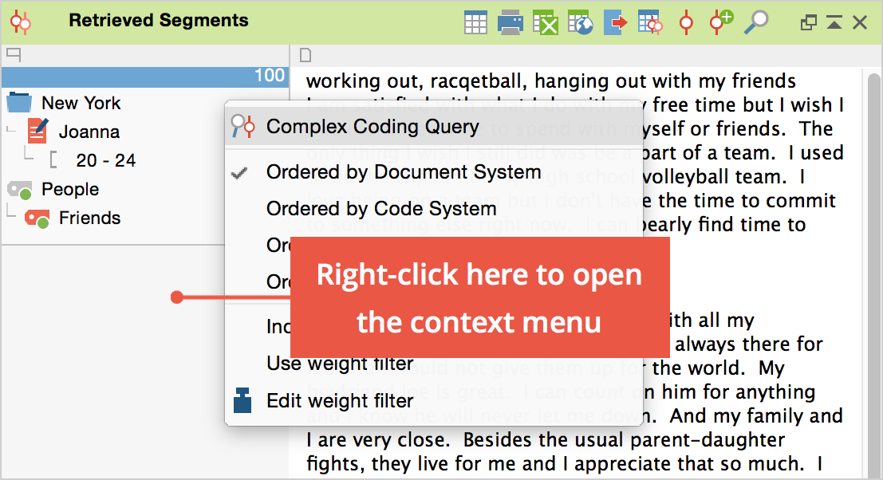Select the Joanna document label
Viewport: 883px width, 480px height.
[89, 132]
